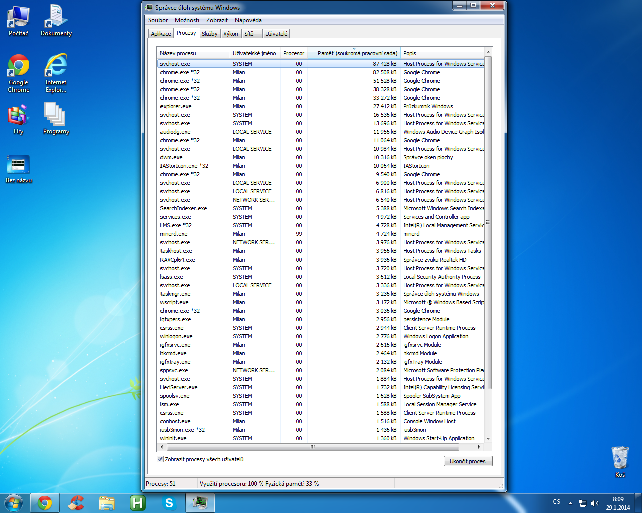Select the explorer.exe process row
642x513 pixels.
pos(320,106)
